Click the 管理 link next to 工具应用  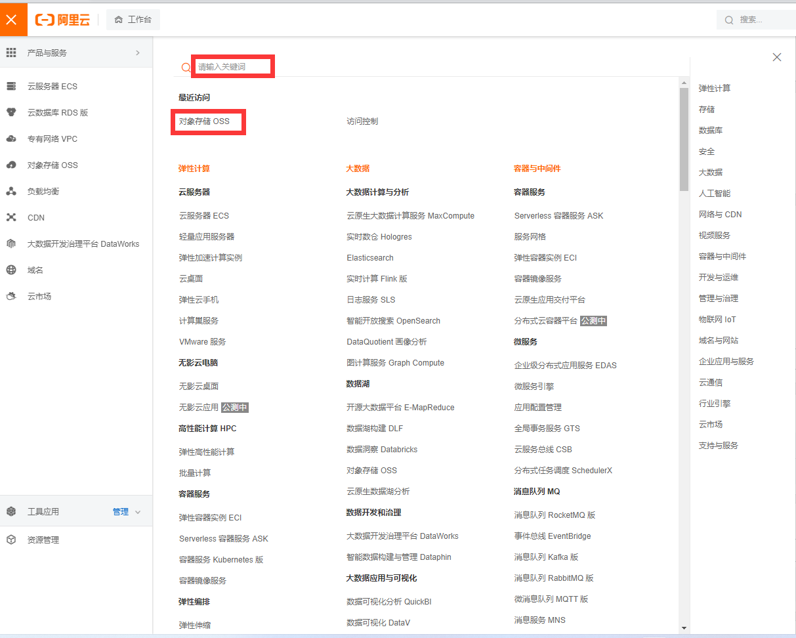[x=121, y=512]
